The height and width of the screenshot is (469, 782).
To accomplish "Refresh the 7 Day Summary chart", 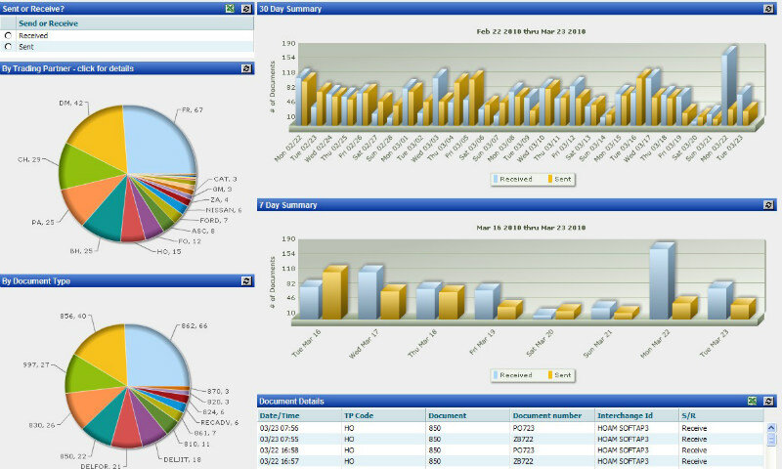I will tap(768, 205).
